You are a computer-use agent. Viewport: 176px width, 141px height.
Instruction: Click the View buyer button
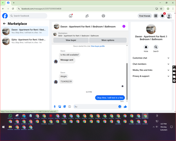71,40
